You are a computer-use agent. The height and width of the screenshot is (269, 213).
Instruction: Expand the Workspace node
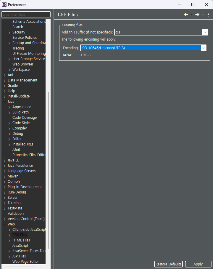(x=9, y=70)
